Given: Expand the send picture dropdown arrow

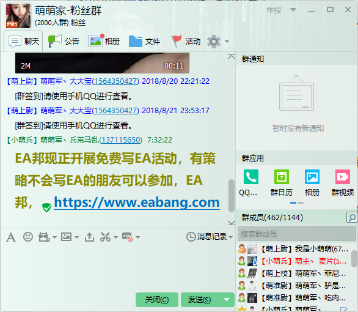Looking at the screenshot, I should [x=76, y=237].
